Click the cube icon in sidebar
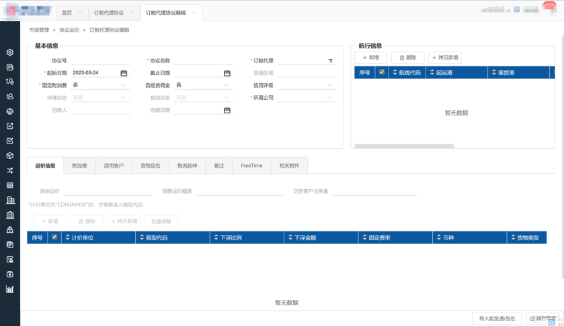This screenshot has width=564, height=326. coord(10,156)
